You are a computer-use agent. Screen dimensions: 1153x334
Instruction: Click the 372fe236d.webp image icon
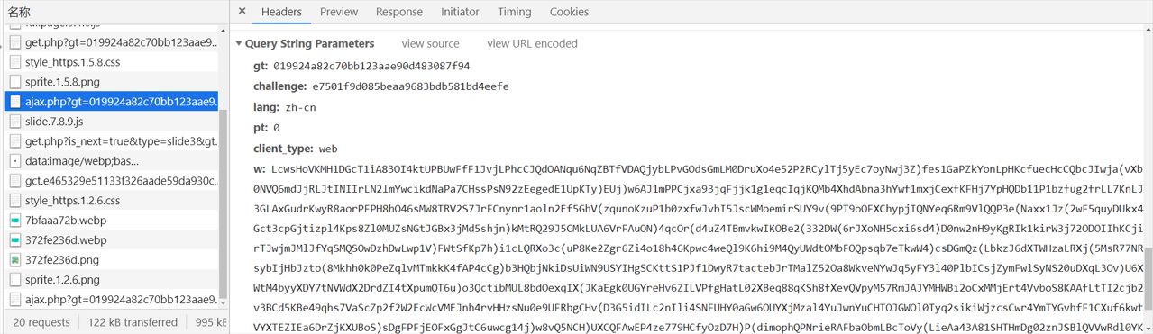pyautogui.click(x=15, y=240)
